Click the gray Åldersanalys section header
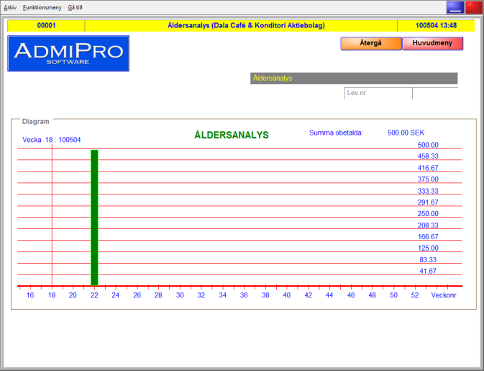Screen dimensions: 484x371 click(x=354, y=79)
